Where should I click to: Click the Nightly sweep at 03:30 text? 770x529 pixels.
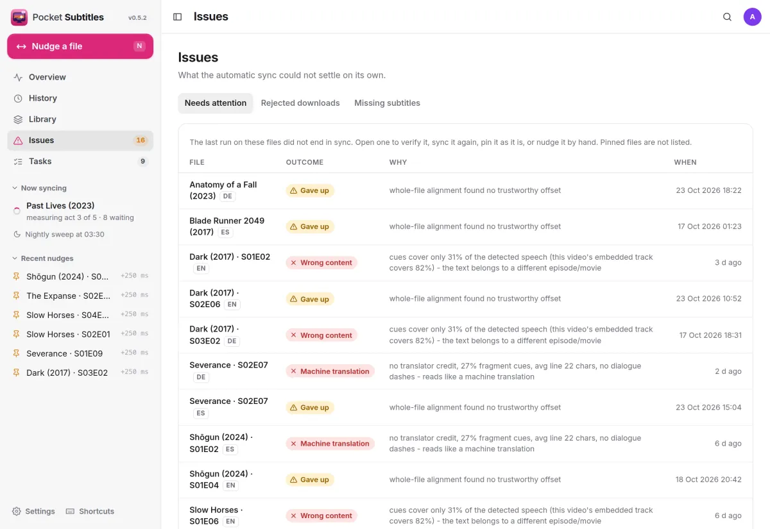click(x=65, y=235)
